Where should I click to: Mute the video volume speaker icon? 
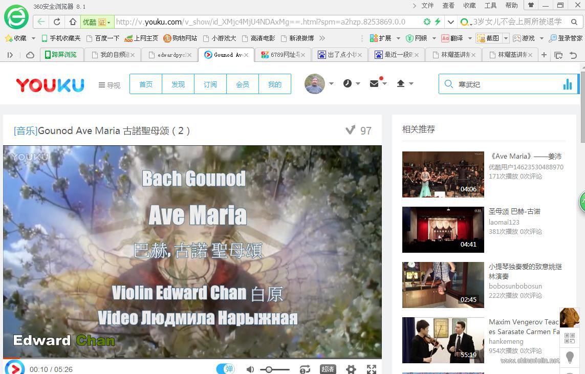tap(250, 368)
